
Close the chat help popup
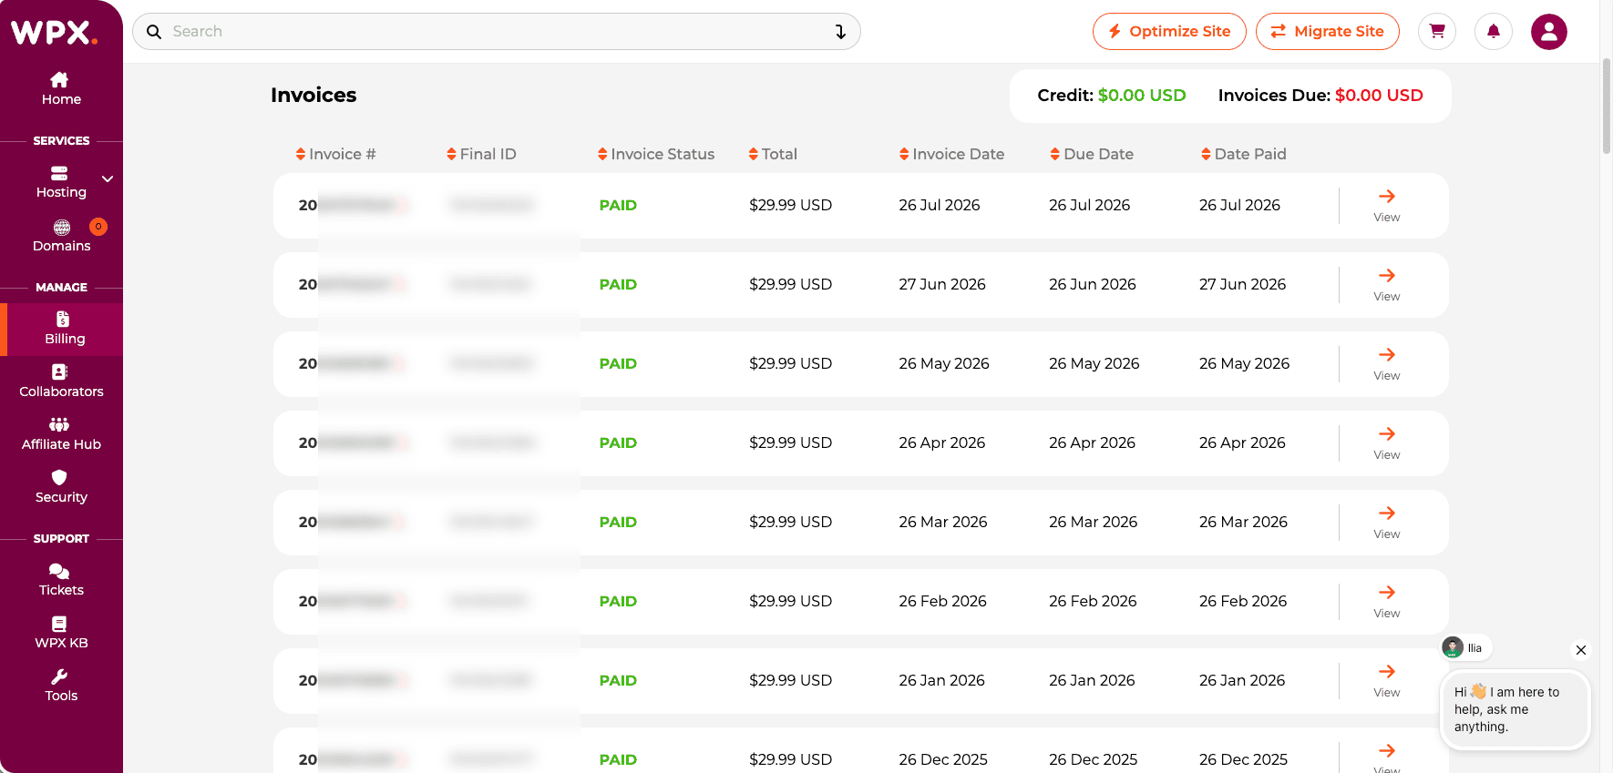[1581, 650]
